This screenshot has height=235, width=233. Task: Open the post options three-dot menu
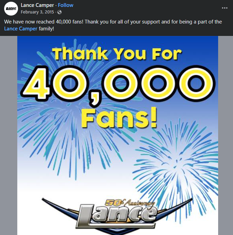pos(225,8)
